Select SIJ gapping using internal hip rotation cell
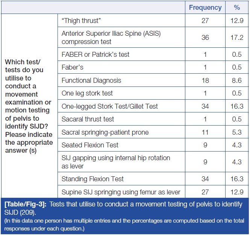Viewport: 250px width, 235px height. 116,162
